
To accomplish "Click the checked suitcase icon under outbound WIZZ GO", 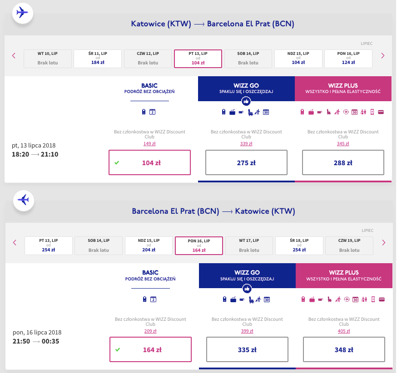I will pos(232,112).
